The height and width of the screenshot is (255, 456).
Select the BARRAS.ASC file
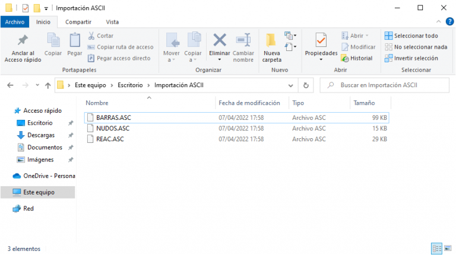point(236,117)
